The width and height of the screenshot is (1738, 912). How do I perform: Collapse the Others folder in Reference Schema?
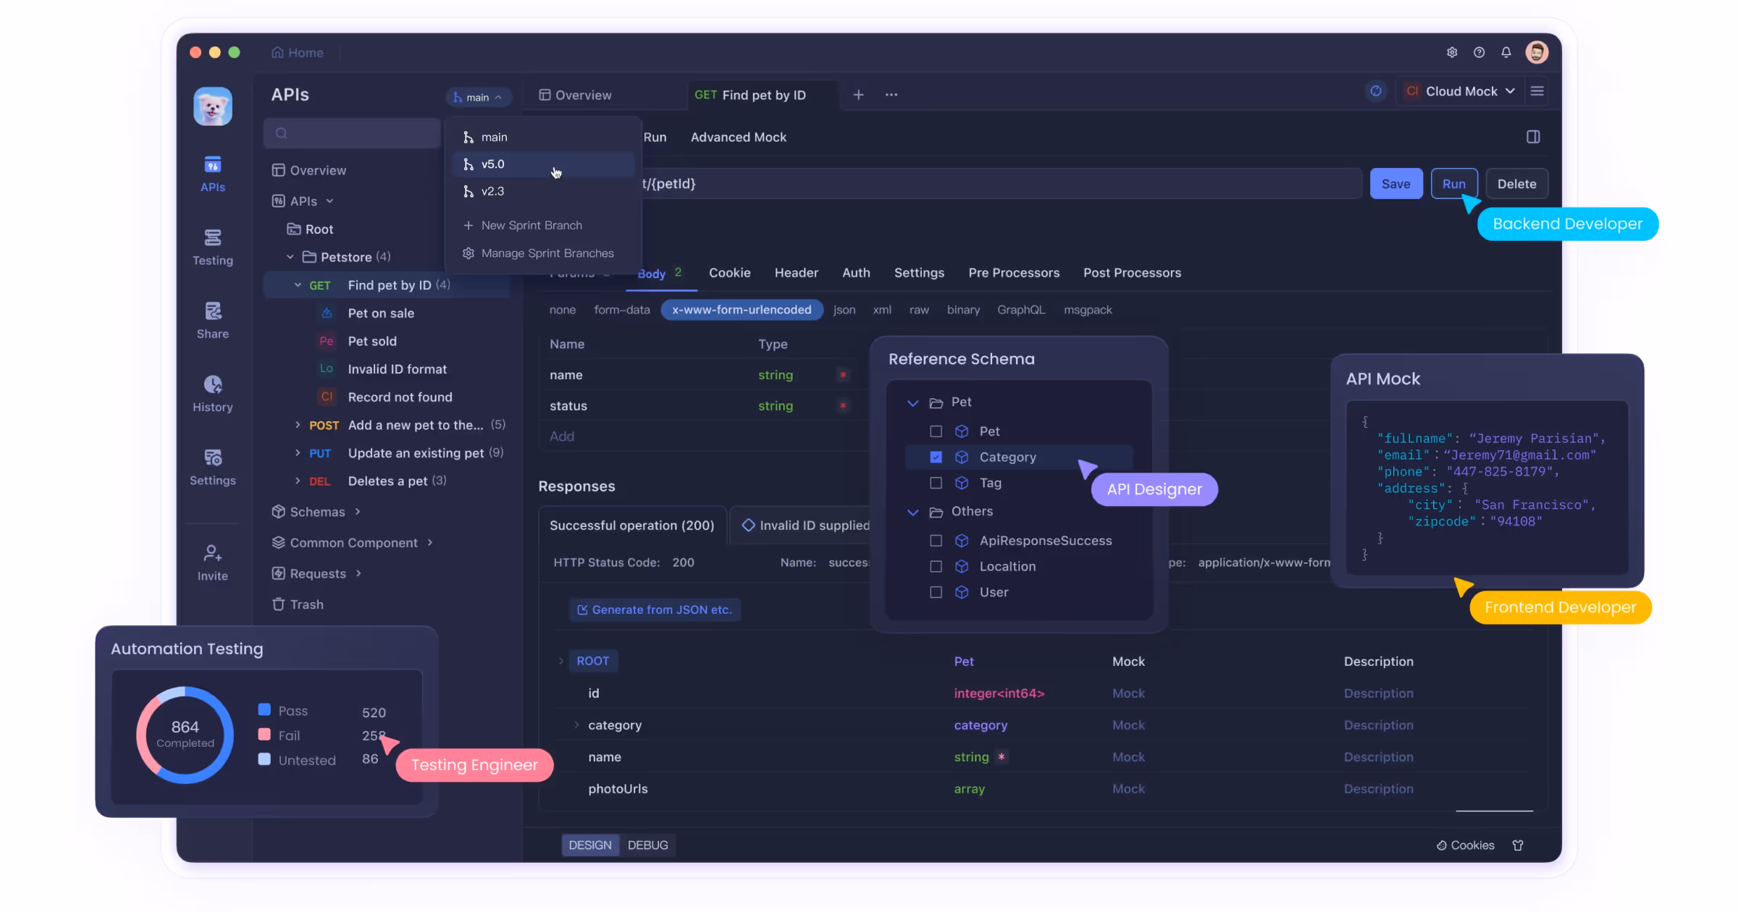[x=913, y=512]
